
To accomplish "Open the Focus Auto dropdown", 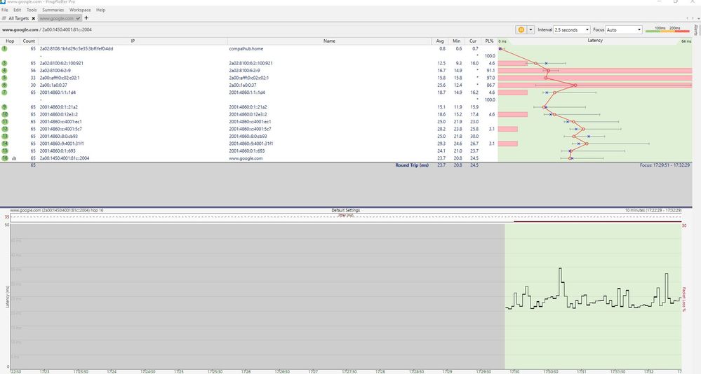I will point(624,30).
